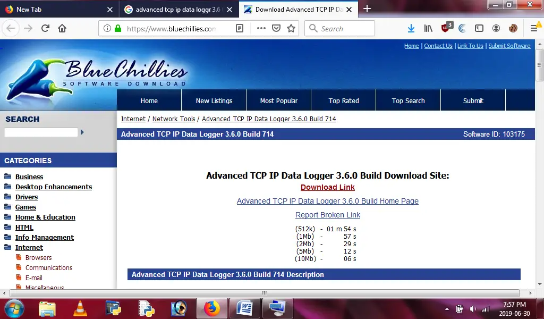Open the Firefox account icon

click(496, 29)
